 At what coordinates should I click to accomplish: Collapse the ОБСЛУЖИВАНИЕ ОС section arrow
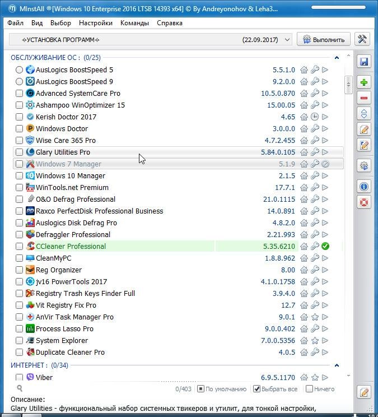[x=337, y=58]
